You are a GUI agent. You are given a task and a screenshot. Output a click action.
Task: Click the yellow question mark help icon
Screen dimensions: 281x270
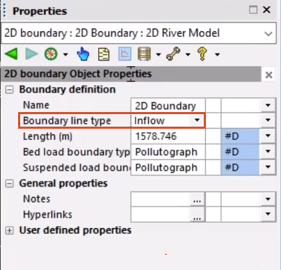coord(202,54)
